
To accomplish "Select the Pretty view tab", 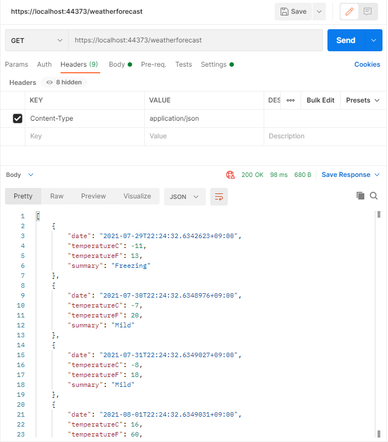I will pos(23,196).
